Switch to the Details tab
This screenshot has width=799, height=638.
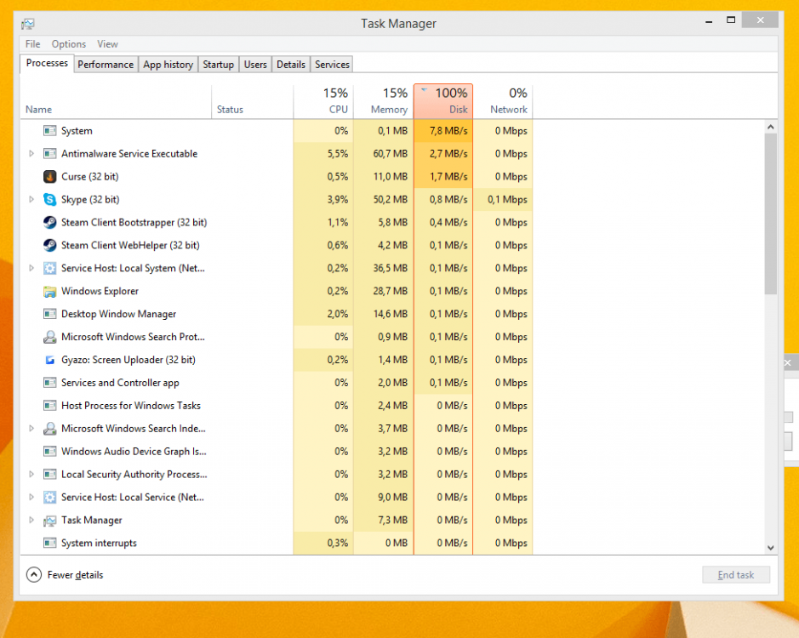(x=291, y=65)
